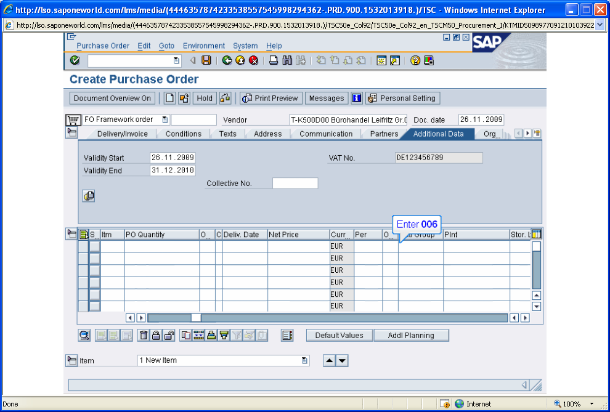Open the tab list menu icon
The width and height of the screenshot is (610, 412).
tap(537, 133)
